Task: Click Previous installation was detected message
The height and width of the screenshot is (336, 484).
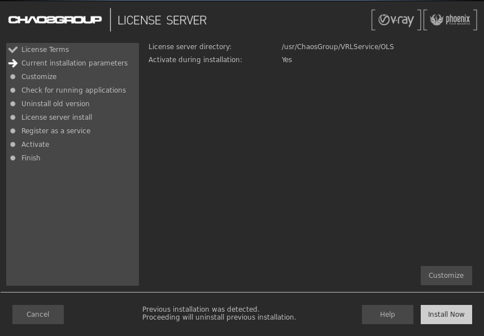Action: point(200,309)
